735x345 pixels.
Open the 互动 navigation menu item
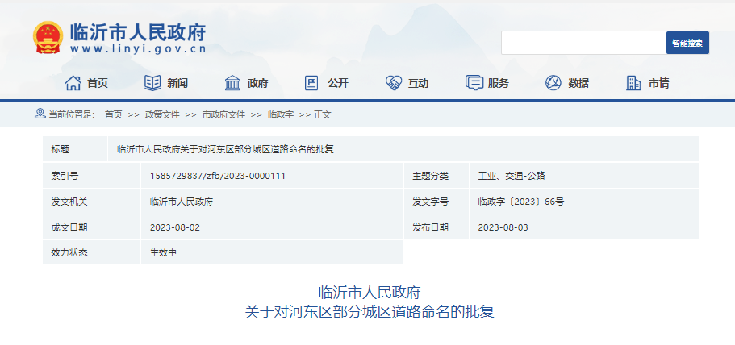click(418, 84)
